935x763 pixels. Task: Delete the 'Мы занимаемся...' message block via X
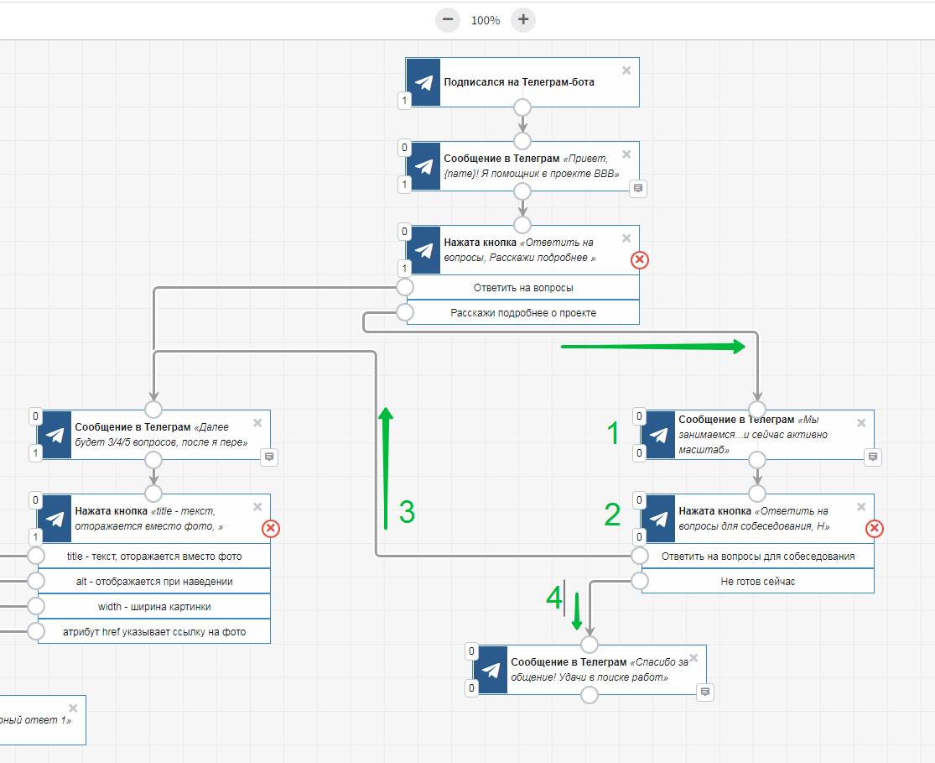tap(860, 423)
